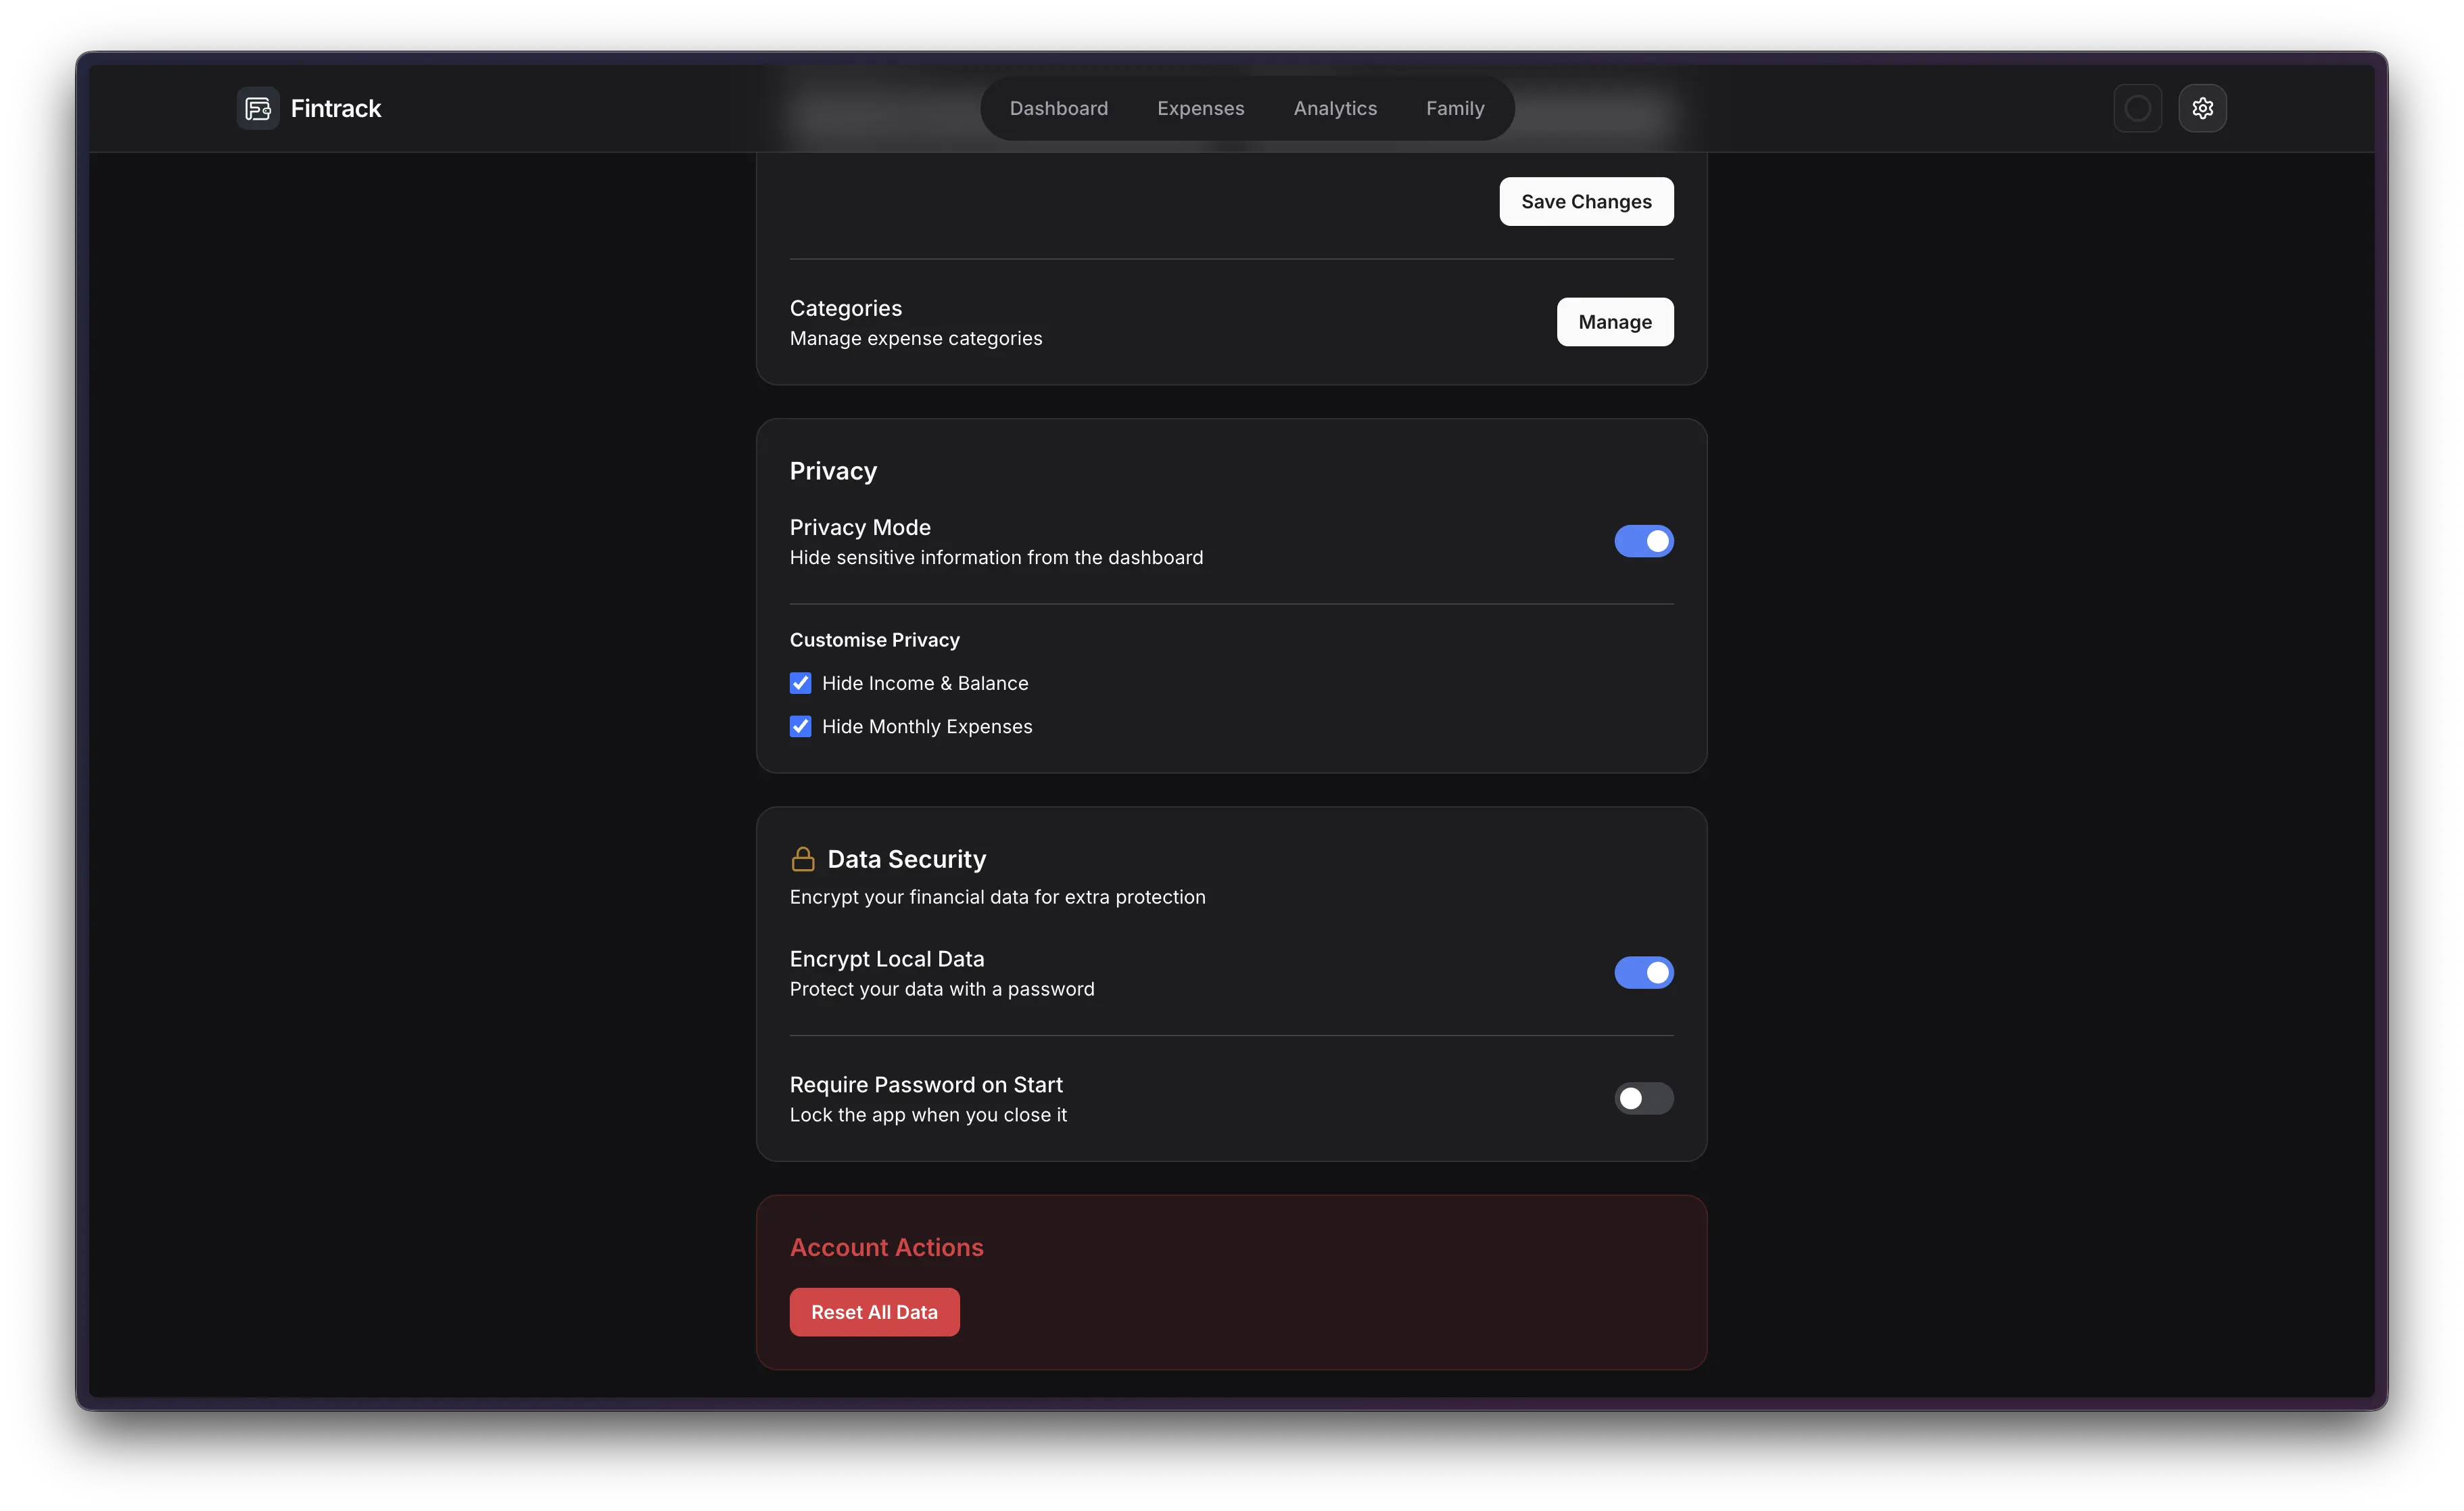Screen dimensions: 2464x1511
Task: Click Manage for expense categories
Action: (x=1615, y=322)
